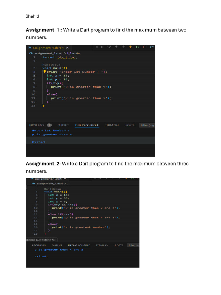Select DEBUG CONSOLE tab in second screenshot
This screenshot has height=295, width=221.
pos(79,245)
